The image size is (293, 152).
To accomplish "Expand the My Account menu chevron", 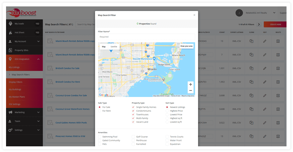I will 38,41.
